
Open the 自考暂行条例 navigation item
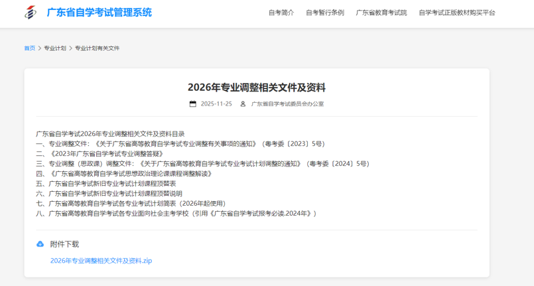pos(324,13)
